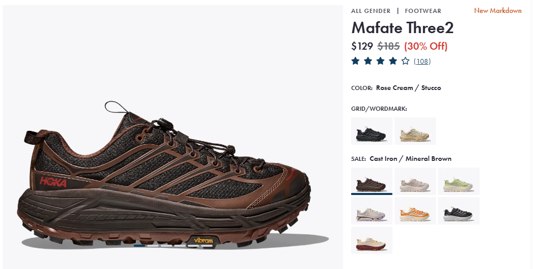Click the New Markdown label
The image size is (533, 269).
(x=498, y=10)
